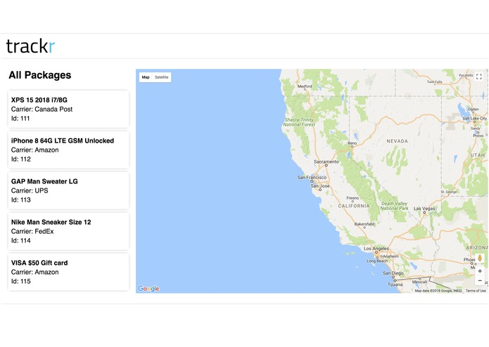
Task: Open the Terms of Use link
Action: click(x=476, y=291)
